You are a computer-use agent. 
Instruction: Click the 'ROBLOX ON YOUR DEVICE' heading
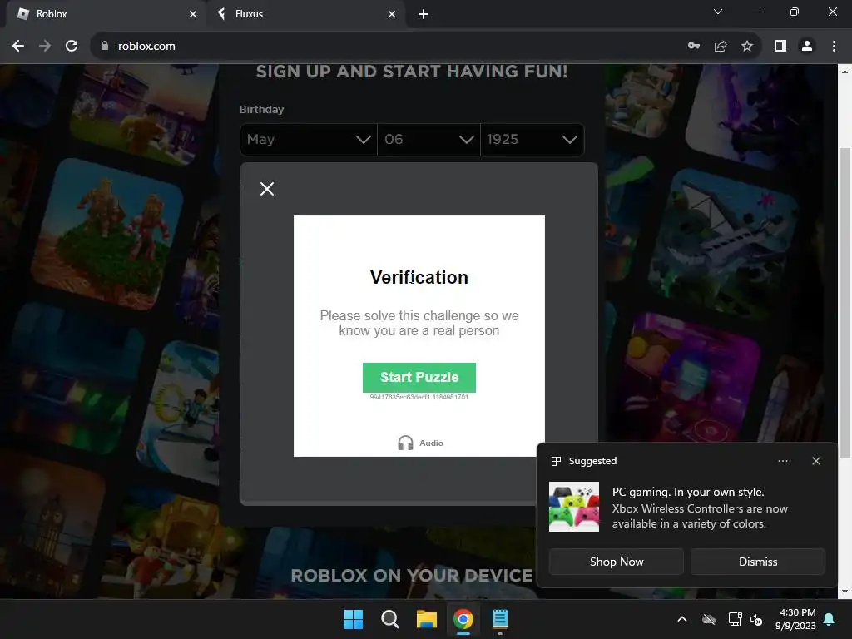click(412, 575)
